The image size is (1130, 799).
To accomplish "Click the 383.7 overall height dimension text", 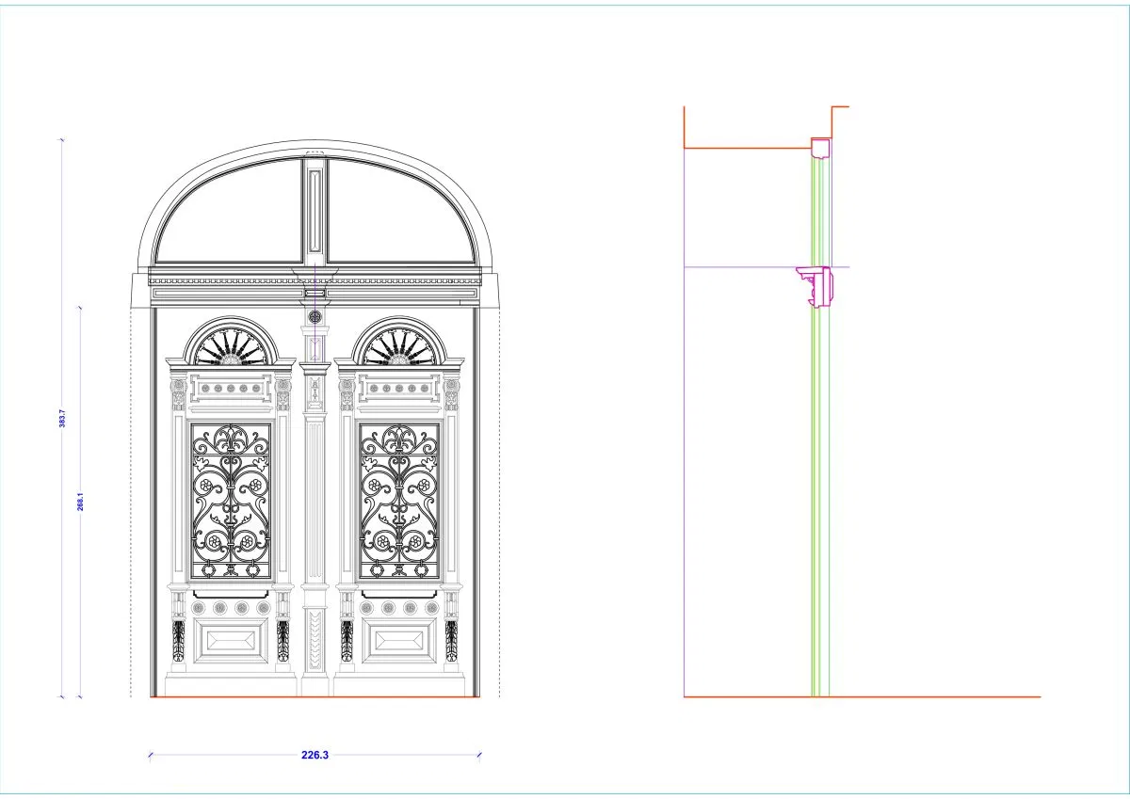I will 62,419.
